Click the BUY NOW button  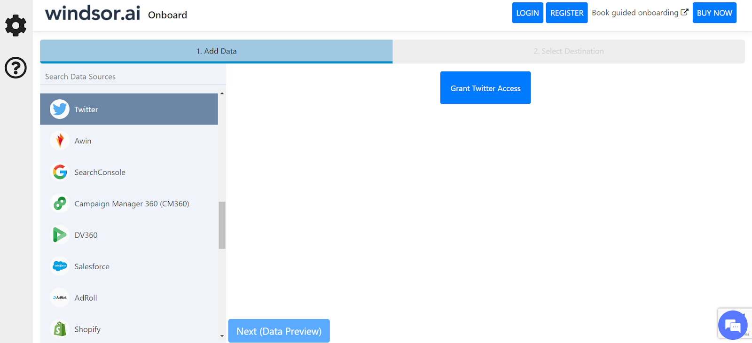[714, 13]
